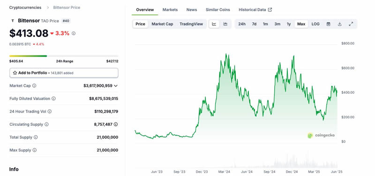
Task: Click info icon next to Circulating Supply value
Action: pyautogui.click(x=116, y=124)
